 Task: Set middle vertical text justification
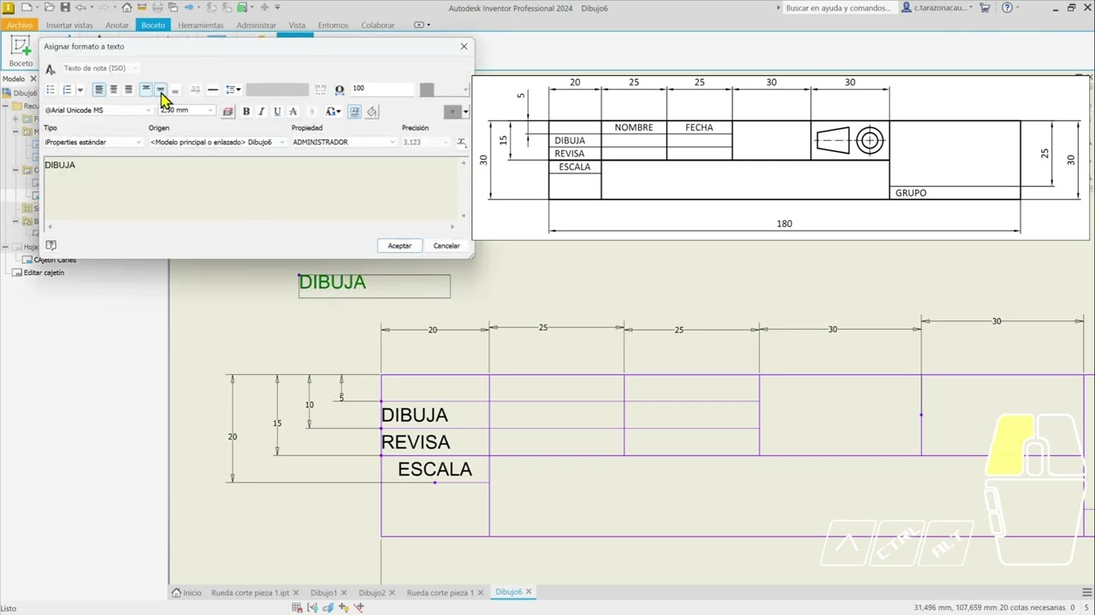pyautogui.click(x=160, y=90)
